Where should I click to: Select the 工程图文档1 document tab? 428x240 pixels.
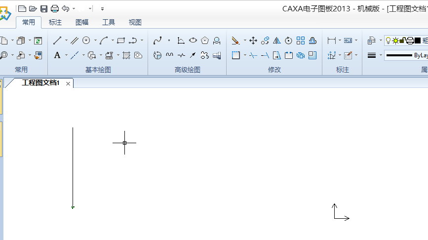coord(40,83)
